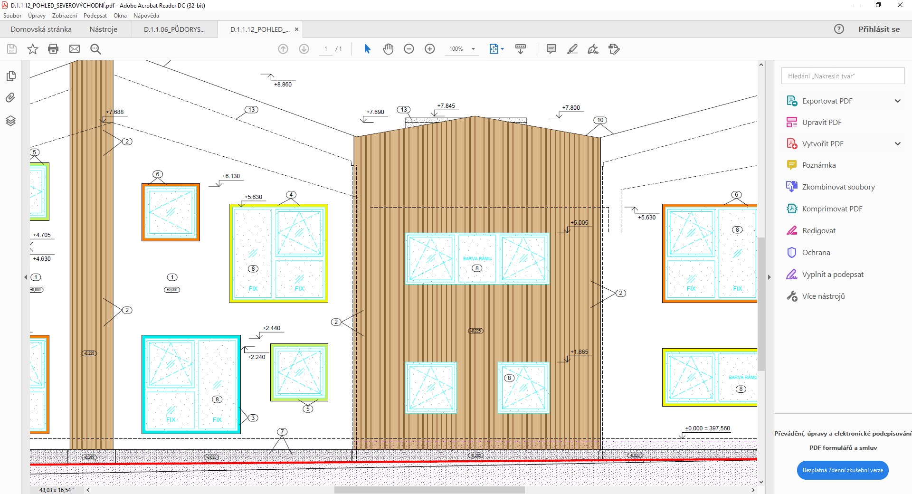Click Bezplatná 7denní zkušební verze button
This screenshot has height=494, width=912.
[842, 470]
